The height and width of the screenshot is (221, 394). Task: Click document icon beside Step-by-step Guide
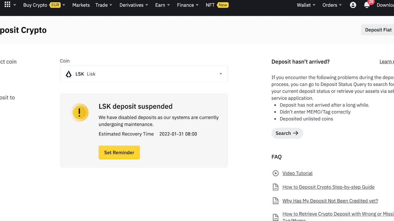(x=275, y=187)
